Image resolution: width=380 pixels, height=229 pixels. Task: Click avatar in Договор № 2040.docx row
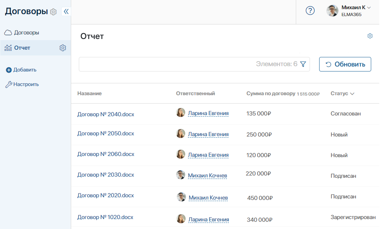coord(181,112)
